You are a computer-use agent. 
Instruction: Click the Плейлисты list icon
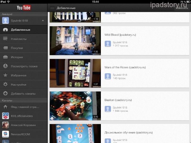pyautogui.click(x=5, y=39)
